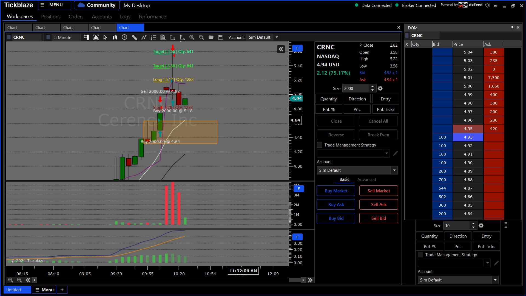Toggle the sound speaker icon
Image resolution: width=526 pixels, height=296 pixels.
[487, 5]
